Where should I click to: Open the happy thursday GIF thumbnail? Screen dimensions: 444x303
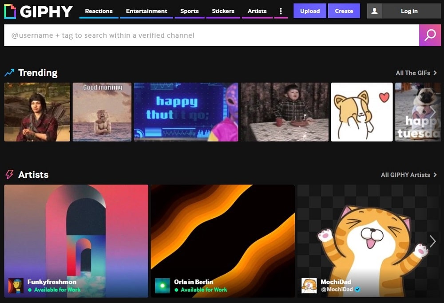point(186,112)
